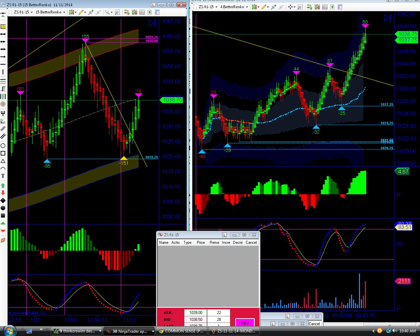
Task: Select the black dot marker tool
Action: click(x=3, y=208)
